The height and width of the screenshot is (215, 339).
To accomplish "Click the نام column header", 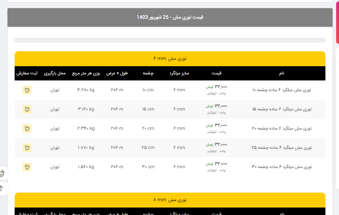I will [281, 73].
